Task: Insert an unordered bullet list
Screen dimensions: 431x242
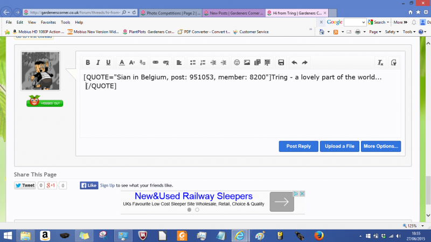Action: [193, 63]
